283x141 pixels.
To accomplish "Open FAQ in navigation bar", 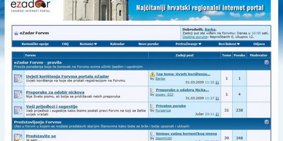I will [65, 44].
